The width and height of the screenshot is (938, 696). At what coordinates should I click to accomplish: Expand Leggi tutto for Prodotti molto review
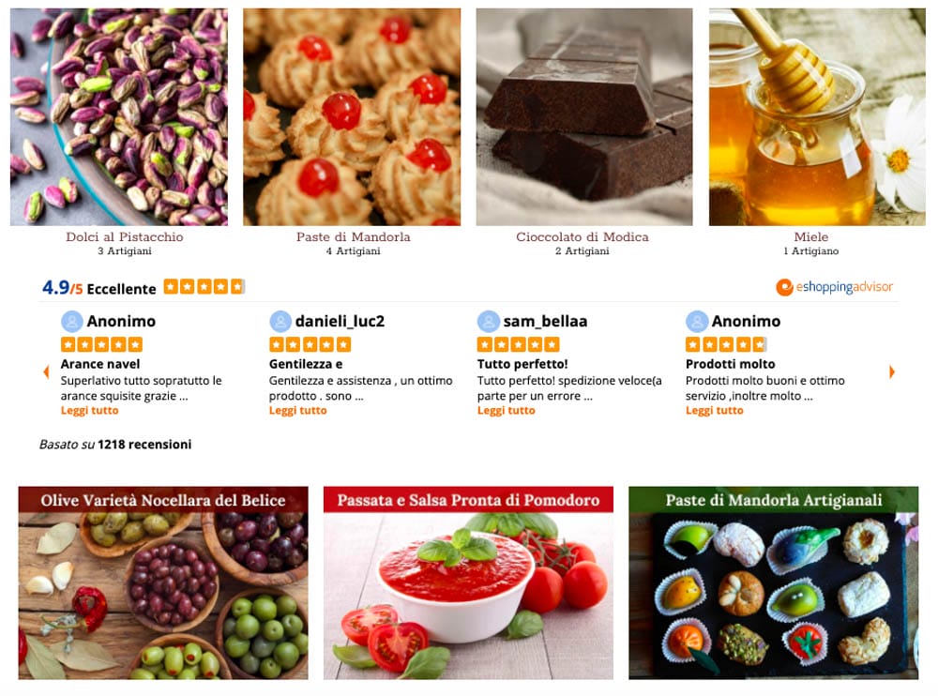[x=714, y=411]
